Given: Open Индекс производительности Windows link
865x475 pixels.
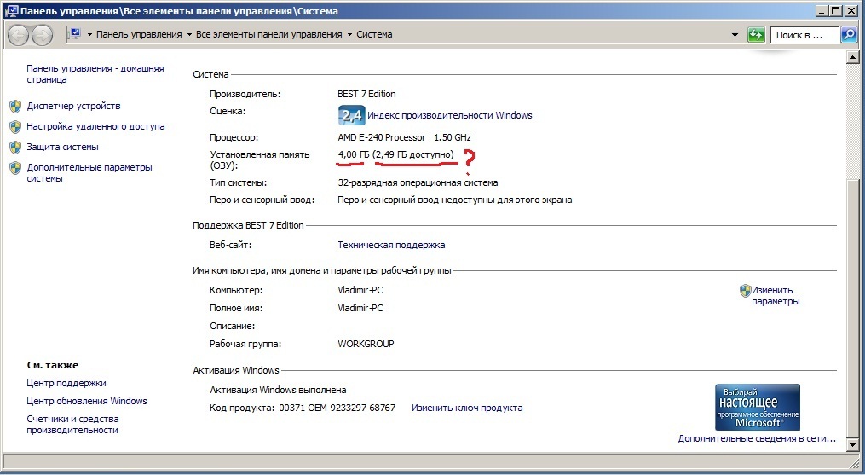Looking at the screenshot, I should (449, 115).
